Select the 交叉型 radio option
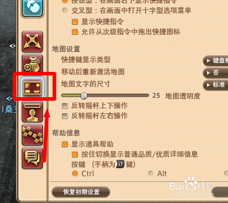The width and height of the screenshot is (228, 203). click(x=65, y=11)
